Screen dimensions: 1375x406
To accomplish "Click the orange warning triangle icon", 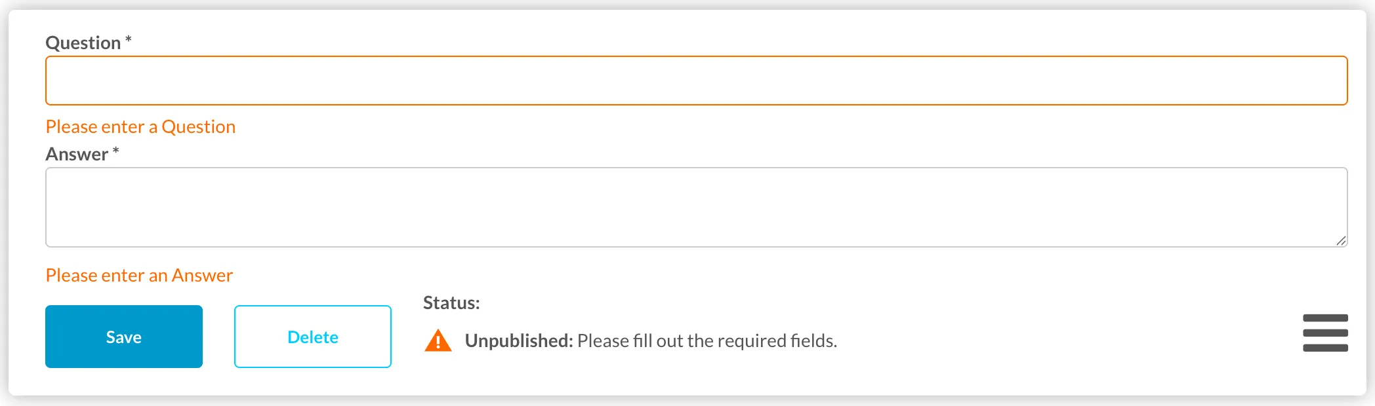I will pyautogui.click(x=438, y=341).
